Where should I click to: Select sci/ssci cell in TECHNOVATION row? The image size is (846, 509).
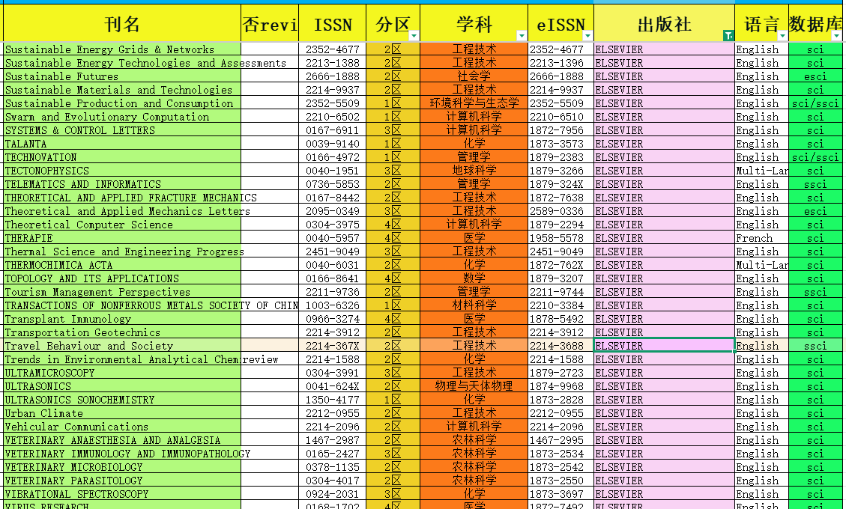[x=815, y=157]
